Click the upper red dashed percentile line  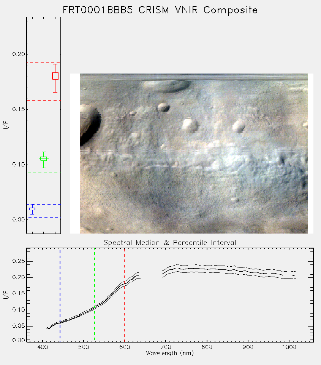(44, 62)
